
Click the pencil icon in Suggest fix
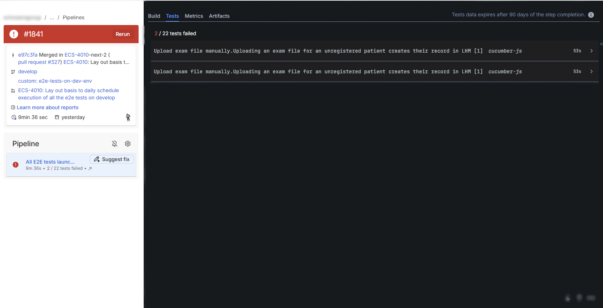click(x=97, y=159)
